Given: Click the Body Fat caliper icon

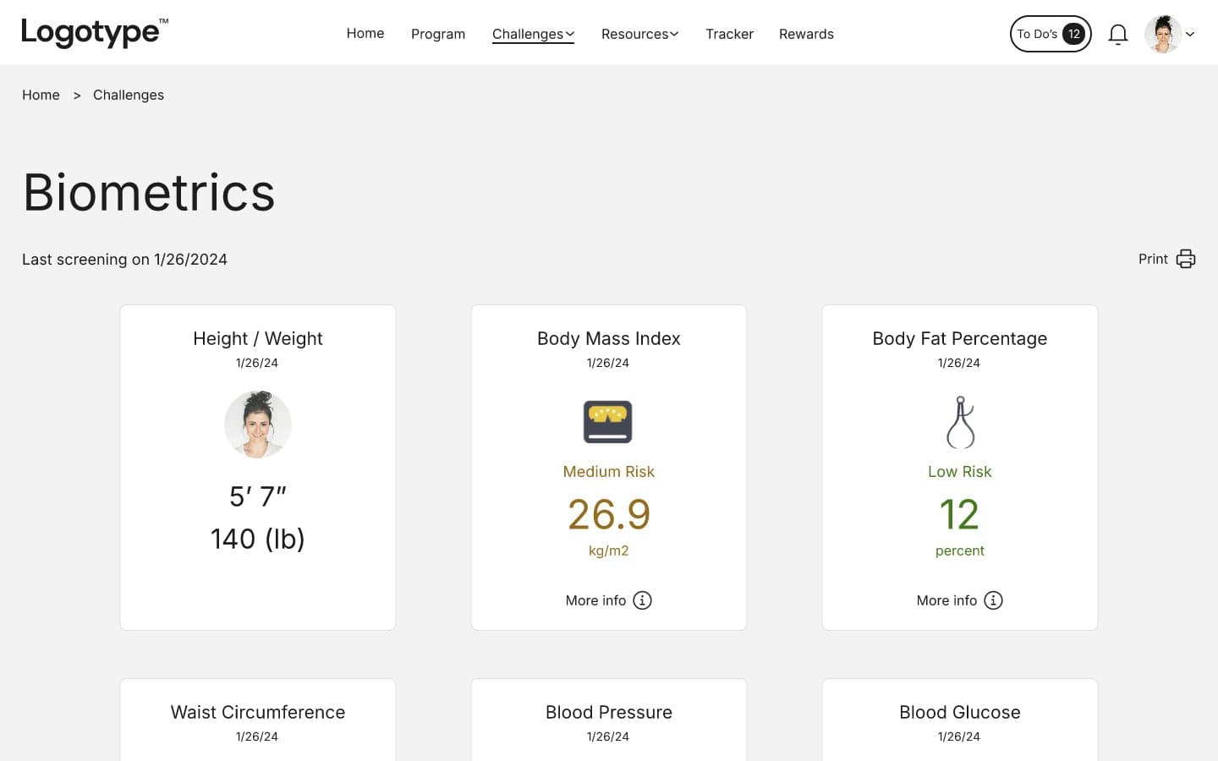Looking at the screenshot, I should 960,422.
